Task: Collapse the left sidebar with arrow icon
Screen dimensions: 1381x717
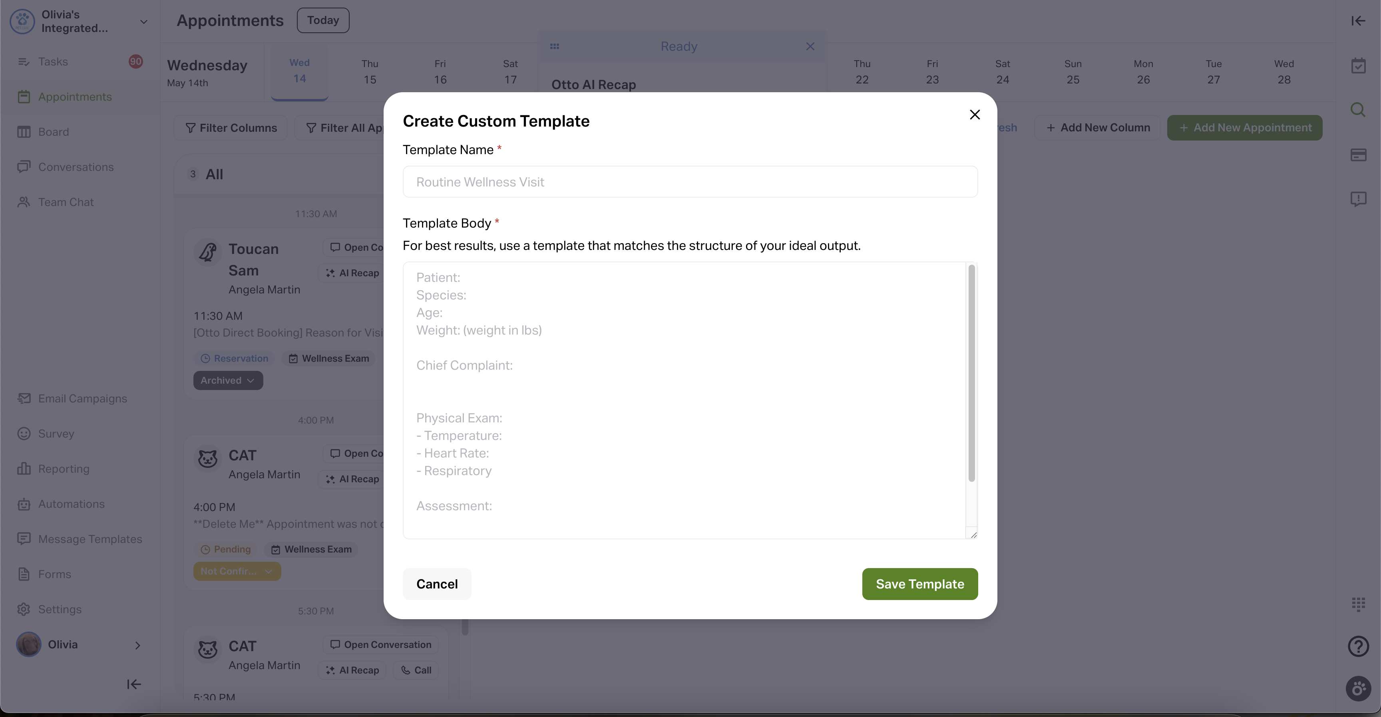Action: click(133, 684)
